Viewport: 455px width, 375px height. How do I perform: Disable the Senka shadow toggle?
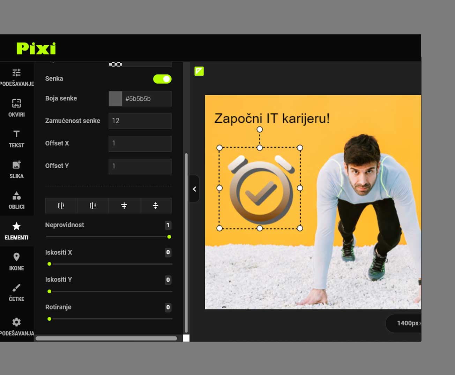[x=162, y=79]
